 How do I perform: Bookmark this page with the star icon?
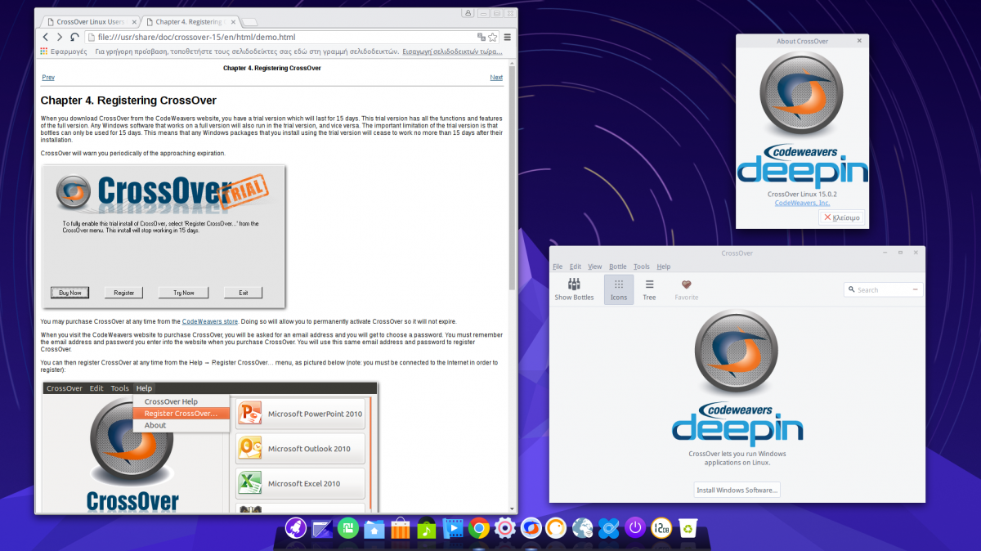[x=493, y=37]
